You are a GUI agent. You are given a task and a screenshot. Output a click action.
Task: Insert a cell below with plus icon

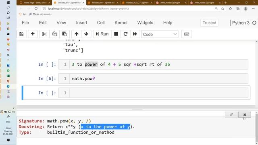(33, 34)
